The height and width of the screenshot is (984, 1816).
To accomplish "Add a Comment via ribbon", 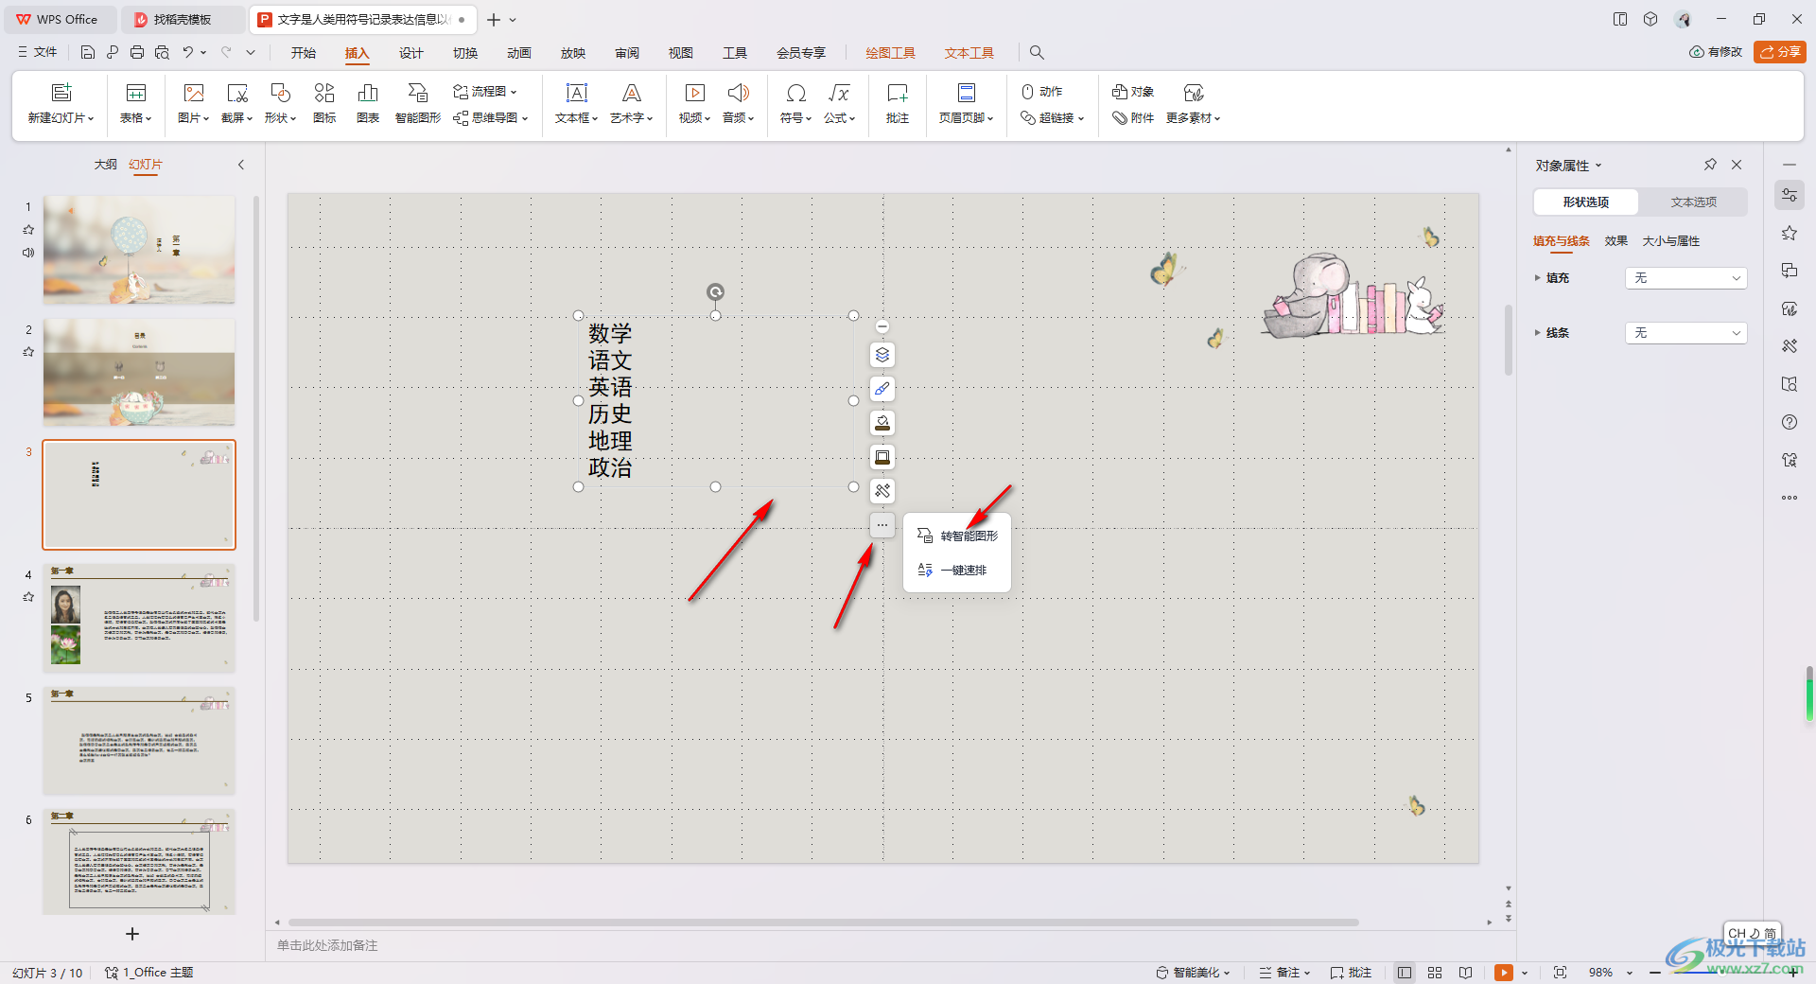I will tap(898, 103).
